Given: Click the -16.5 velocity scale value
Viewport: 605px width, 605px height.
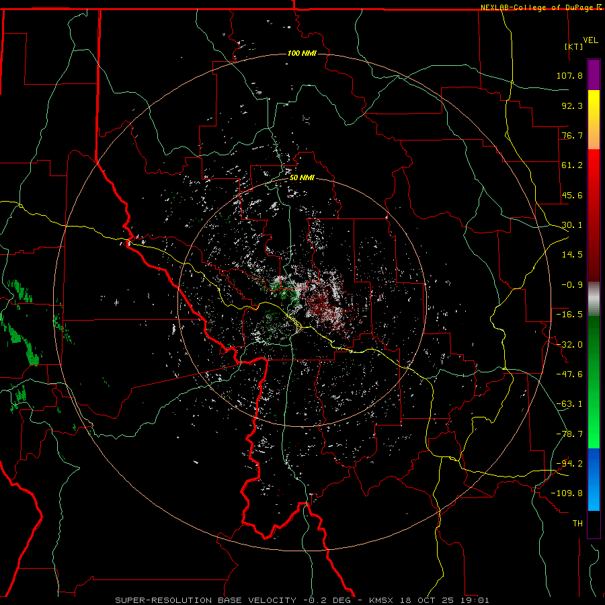Looking at the screenshot, I should [569, 315].
